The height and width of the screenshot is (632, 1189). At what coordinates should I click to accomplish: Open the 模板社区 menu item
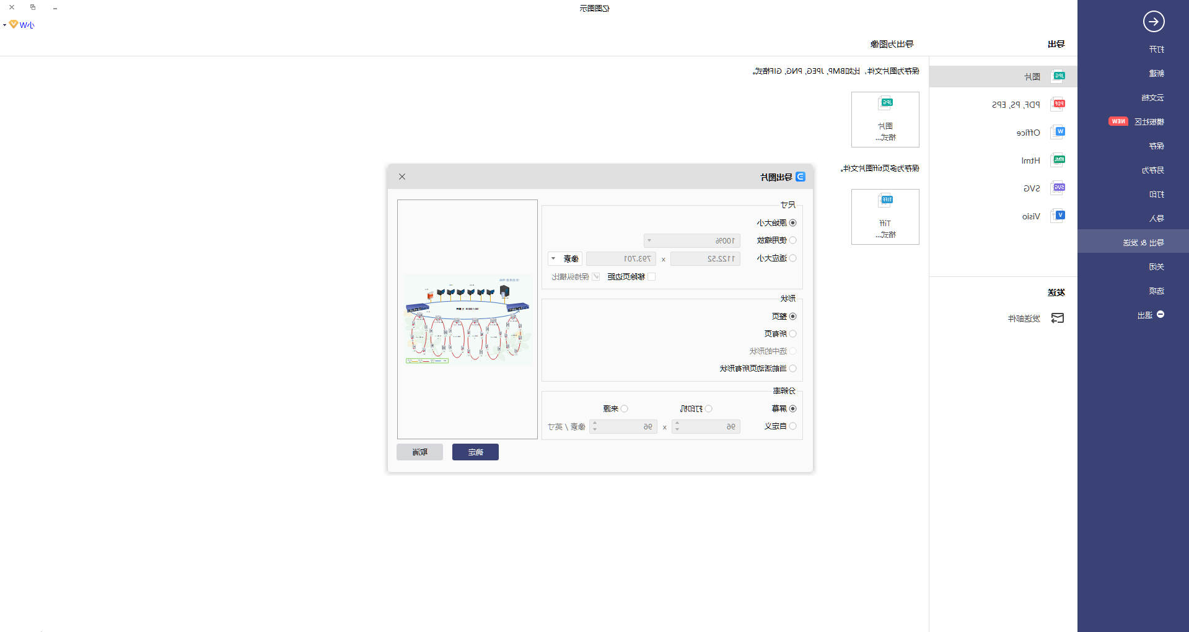pyautogui.click(x=1149, y=122)
